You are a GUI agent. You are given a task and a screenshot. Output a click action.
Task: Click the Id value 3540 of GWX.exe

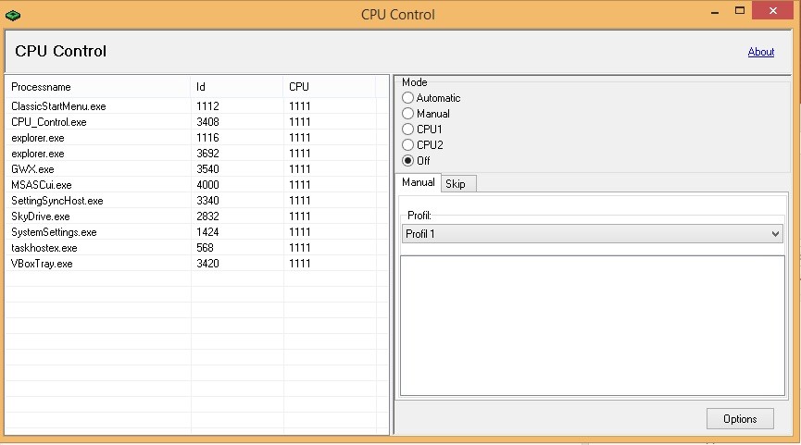[207, 169]
